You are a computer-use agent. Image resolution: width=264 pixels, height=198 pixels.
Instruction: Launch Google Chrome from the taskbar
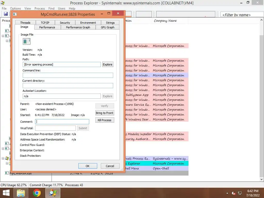click(37, 193)
